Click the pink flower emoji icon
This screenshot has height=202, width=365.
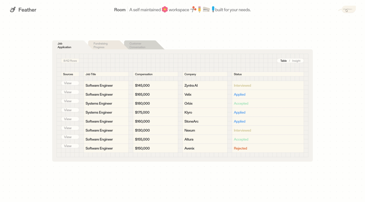click(x=165, y=10)
